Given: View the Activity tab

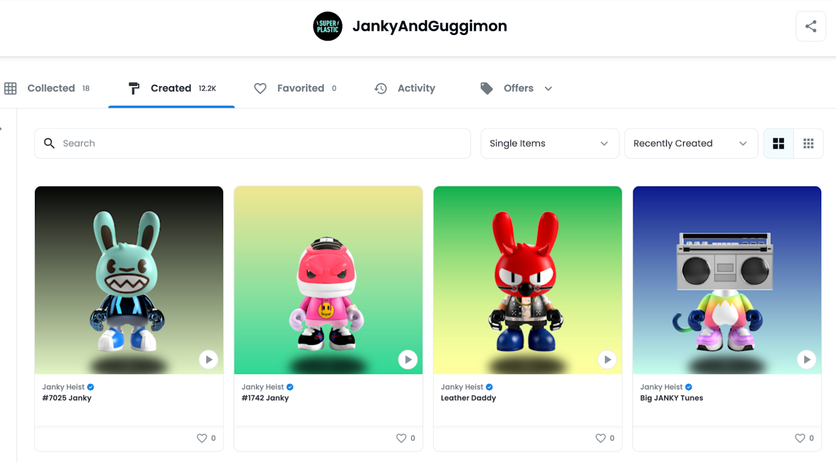Looking at the screenshot, I should click(405, 88).
